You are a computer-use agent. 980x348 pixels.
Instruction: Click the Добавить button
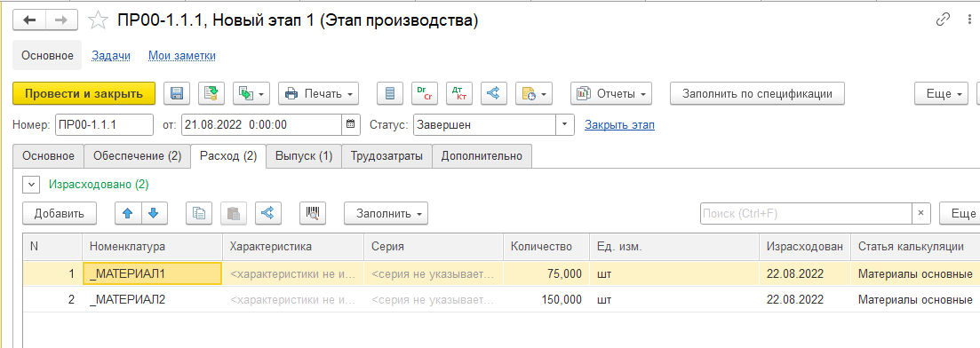point(60,213)
